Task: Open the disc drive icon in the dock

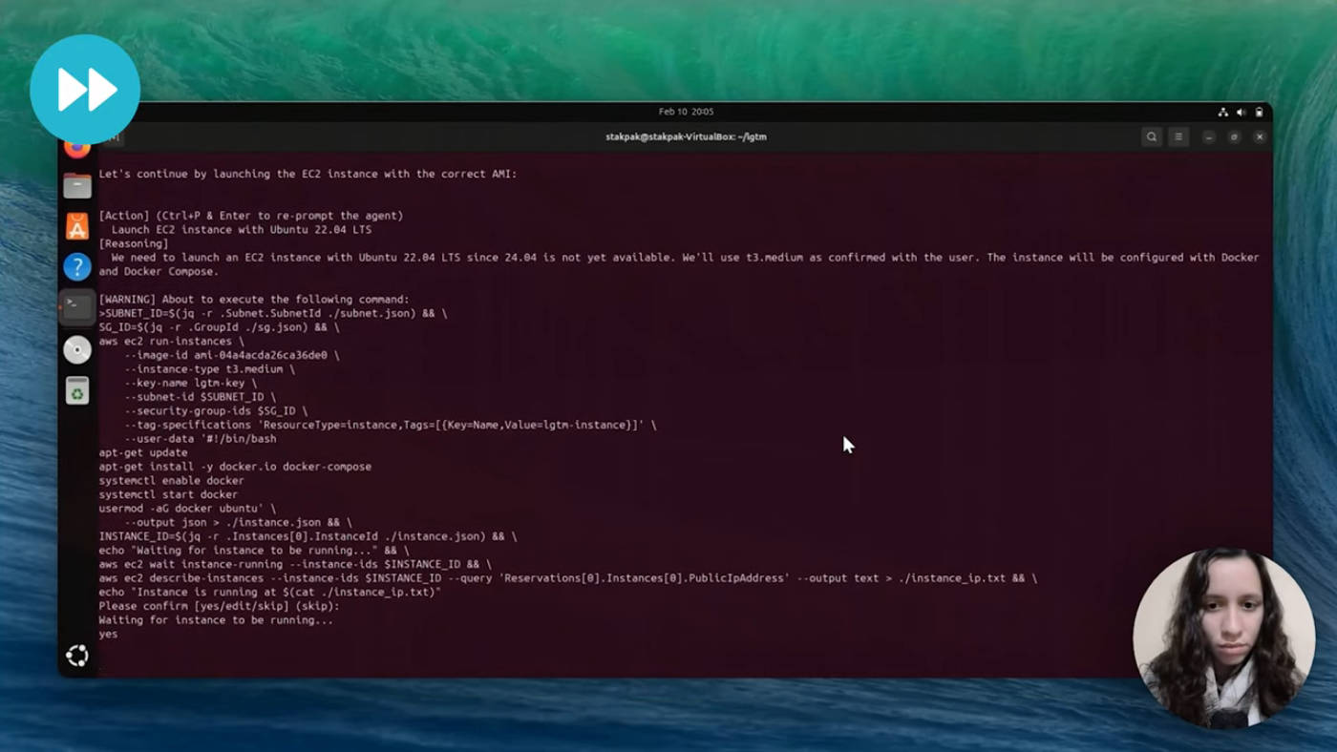Action: tap(77, 349)
